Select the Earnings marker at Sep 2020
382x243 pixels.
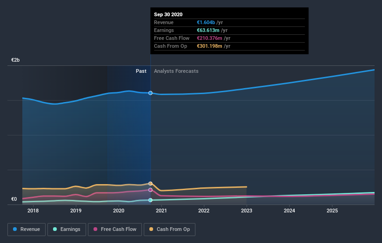(x=151, y=200)
